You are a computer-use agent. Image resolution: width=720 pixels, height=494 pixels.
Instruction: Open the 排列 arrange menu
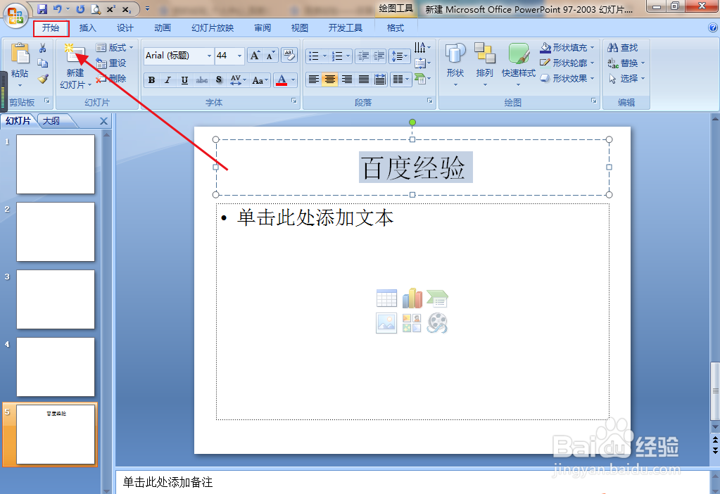(x=484, y=65)
